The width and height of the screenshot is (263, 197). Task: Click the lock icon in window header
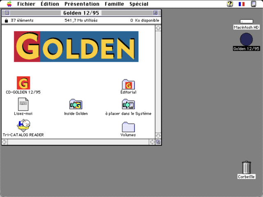tap(7, 21)
